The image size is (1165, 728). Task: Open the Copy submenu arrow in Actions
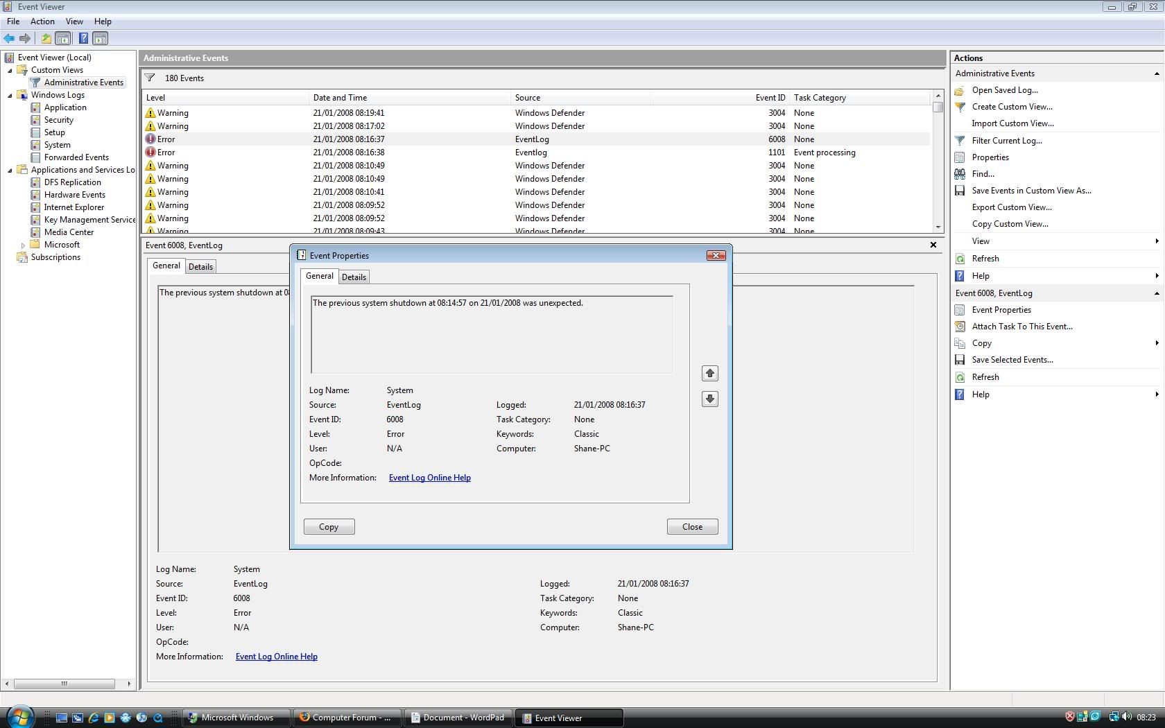[x=1157, y=343]
